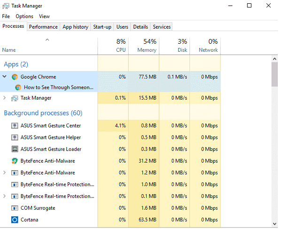Switch to the Details tab
Screen dimensions: 282x229
(141, 27)
